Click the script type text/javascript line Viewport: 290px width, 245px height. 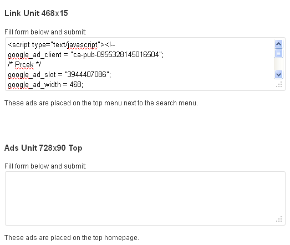pos(62,45)
